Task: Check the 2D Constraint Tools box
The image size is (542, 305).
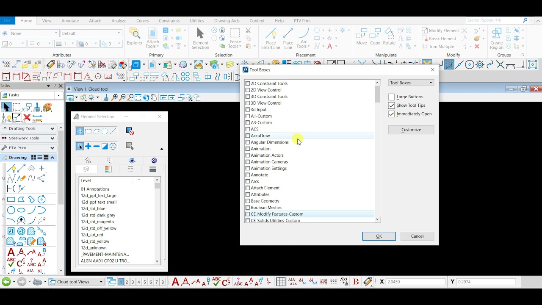Action: click(248, 83)
